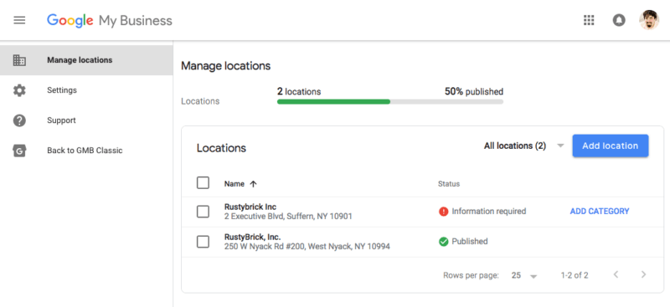This screenshot has height=307, width=670.
Task: Click the Settings gear icon
Action: (x=19, y=90)
